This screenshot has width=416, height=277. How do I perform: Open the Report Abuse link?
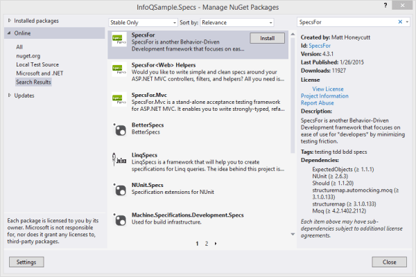(x=317, y=103)
